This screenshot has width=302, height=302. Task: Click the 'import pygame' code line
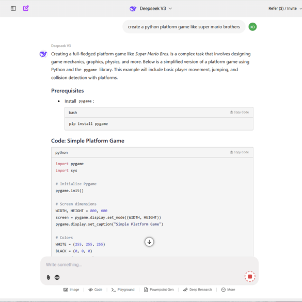pos(70,164)
